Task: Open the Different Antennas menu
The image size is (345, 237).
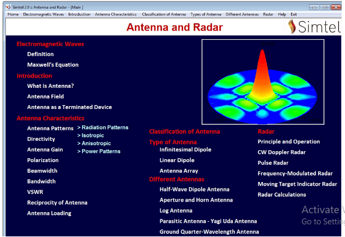Action: pyautogui.click(x=242, y=14)
